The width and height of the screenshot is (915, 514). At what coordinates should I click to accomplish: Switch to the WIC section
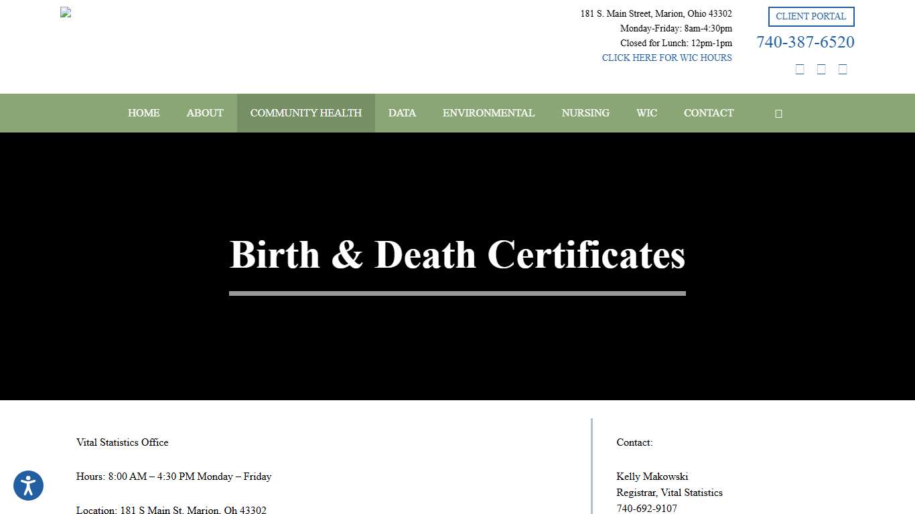tap(646, 113)
